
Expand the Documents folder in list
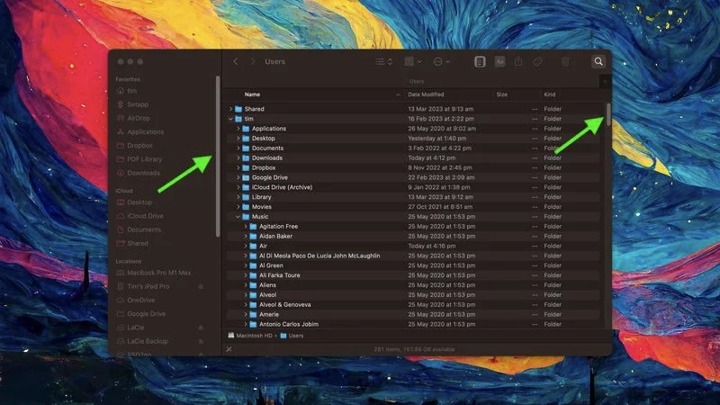click(x=238, y=148)
